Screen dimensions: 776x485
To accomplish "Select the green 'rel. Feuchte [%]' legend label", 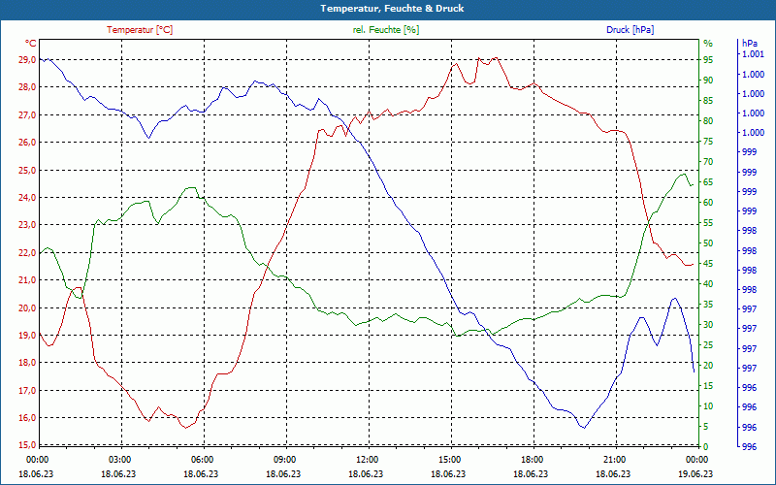I will pyautogui.click(x=386, y=30).
